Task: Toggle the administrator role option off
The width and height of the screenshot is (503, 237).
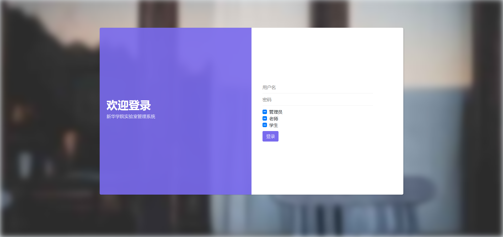Action: click(264, 112)
